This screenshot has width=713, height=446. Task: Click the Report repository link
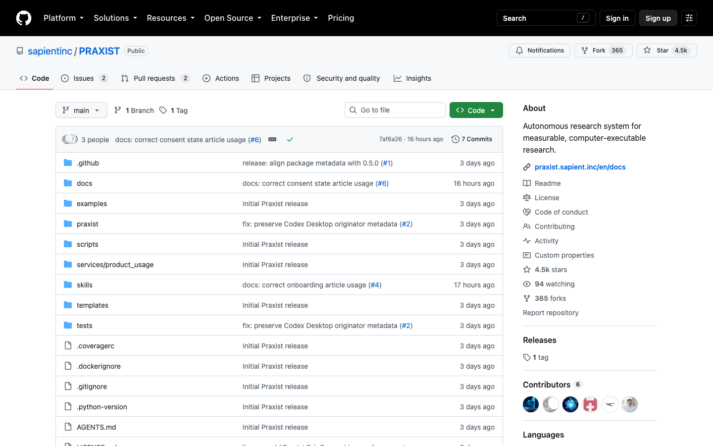551,313
